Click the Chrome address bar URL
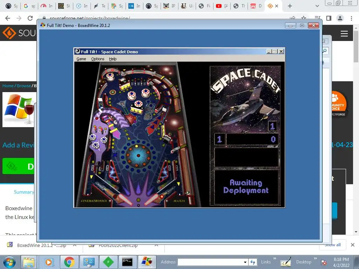The height and width of the screenshot is (269, 359). 90,18
